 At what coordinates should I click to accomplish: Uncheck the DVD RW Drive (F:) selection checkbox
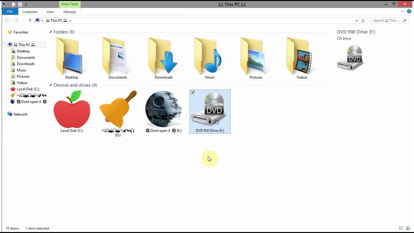(x=193, y=92)
